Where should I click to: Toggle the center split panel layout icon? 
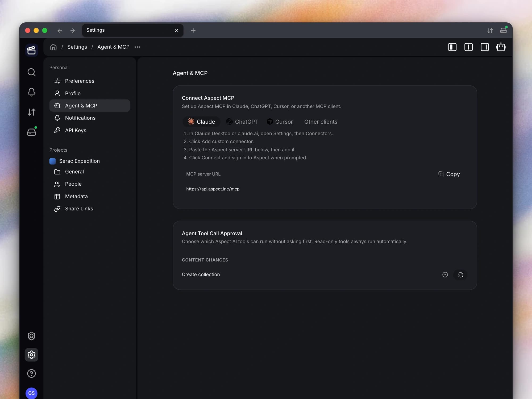(x=468, y=47)
